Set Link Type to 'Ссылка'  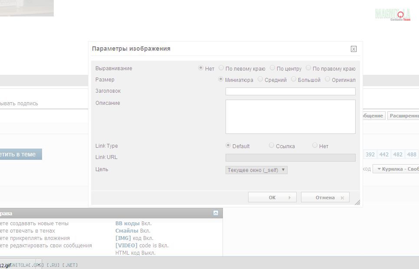pos(272,146)
